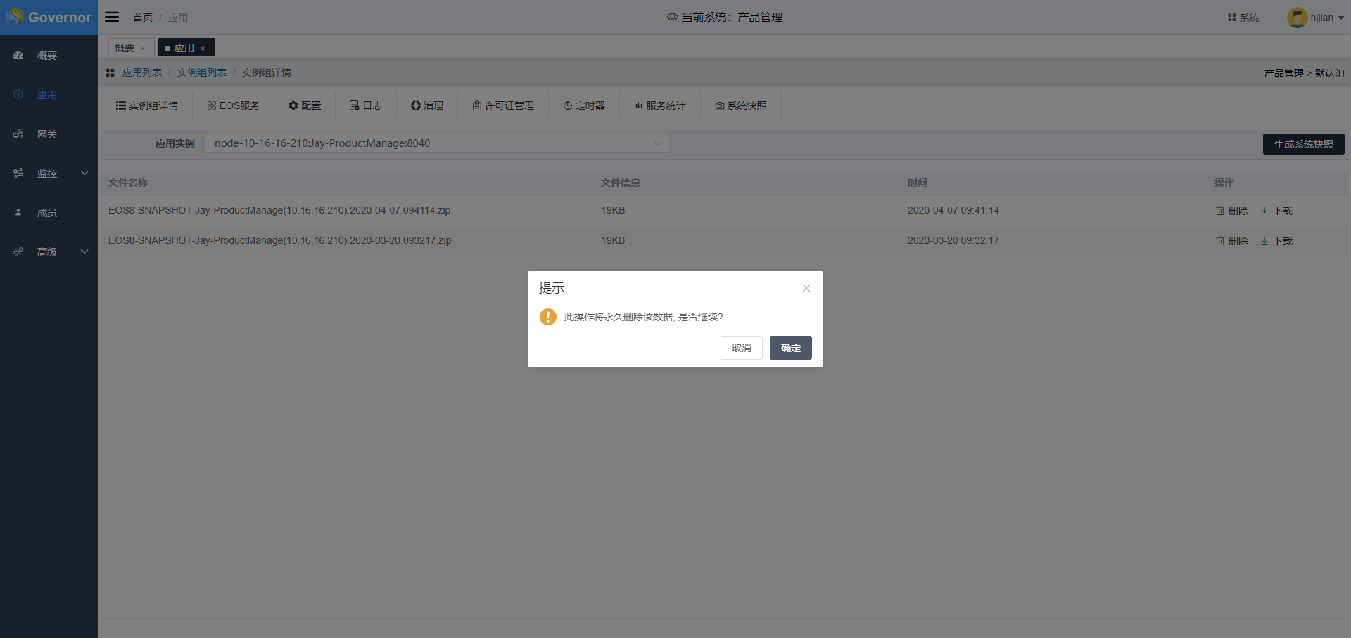The image size is (1351, 638).
Task: Switch to the 许可证管理 tab
Action: 503,105
